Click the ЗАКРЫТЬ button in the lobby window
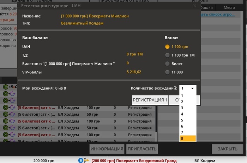 coord(227,149)
